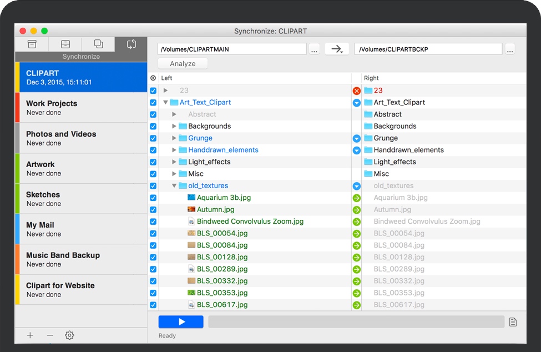Expand the Grunge folder
Image resolution: width=541 pixels, height=352 pixels.
[174, 138]
